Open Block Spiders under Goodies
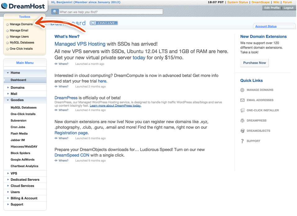The image size is (297, 216). click(20, 153)
